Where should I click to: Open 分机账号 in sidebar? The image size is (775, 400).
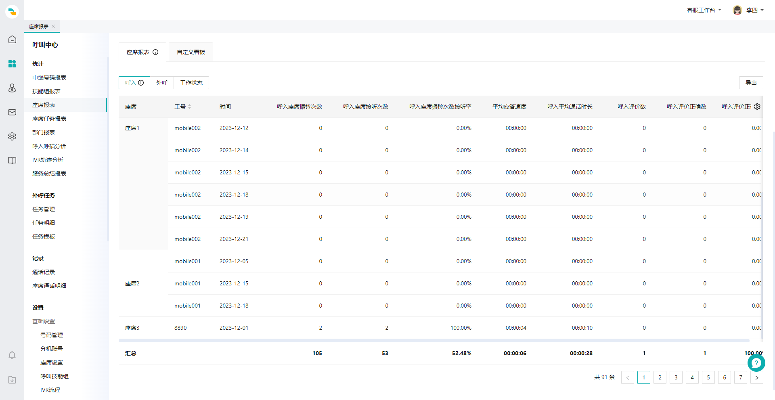52,349
